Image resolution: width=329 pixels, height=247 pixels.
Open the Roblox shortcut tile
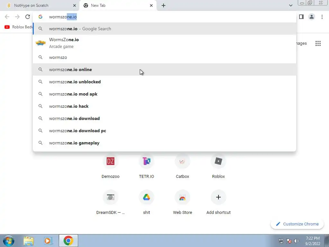coord(218,167)
